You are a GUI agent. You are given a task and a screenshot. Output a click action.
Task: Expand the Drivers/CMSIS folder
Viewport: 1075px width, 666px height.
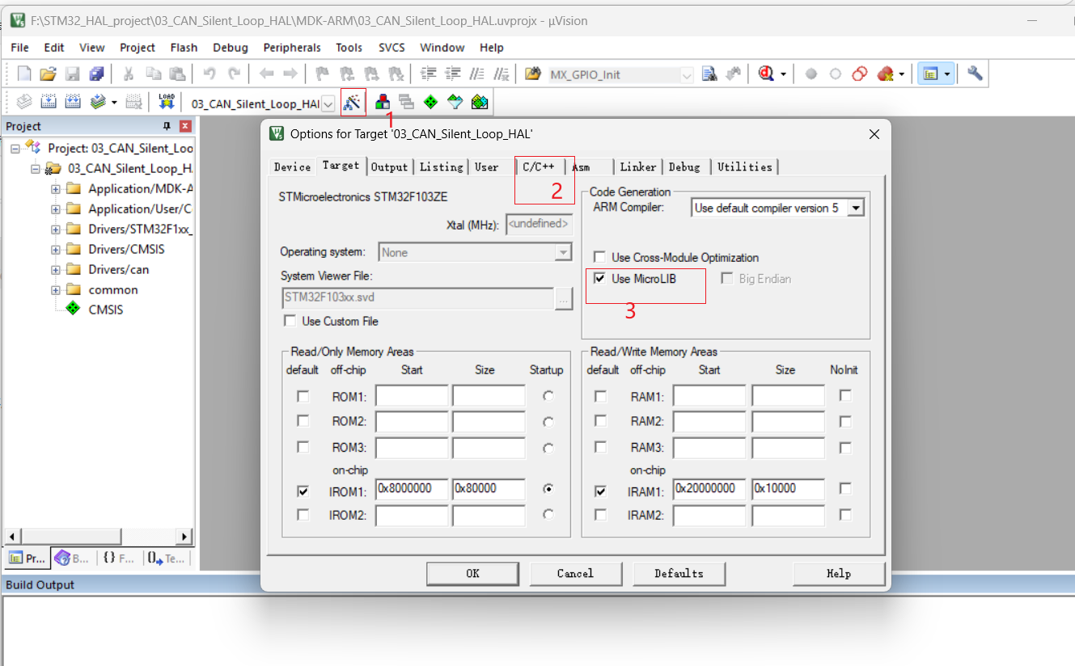56,250
